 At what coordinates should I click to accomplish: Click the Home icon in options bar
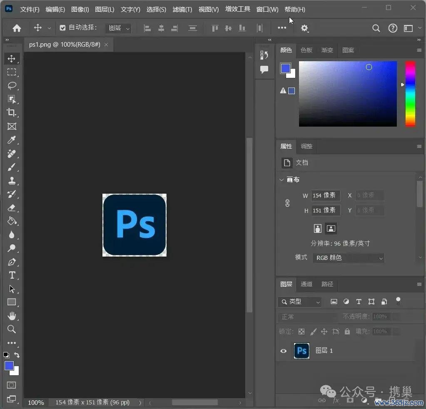point(17,28)
